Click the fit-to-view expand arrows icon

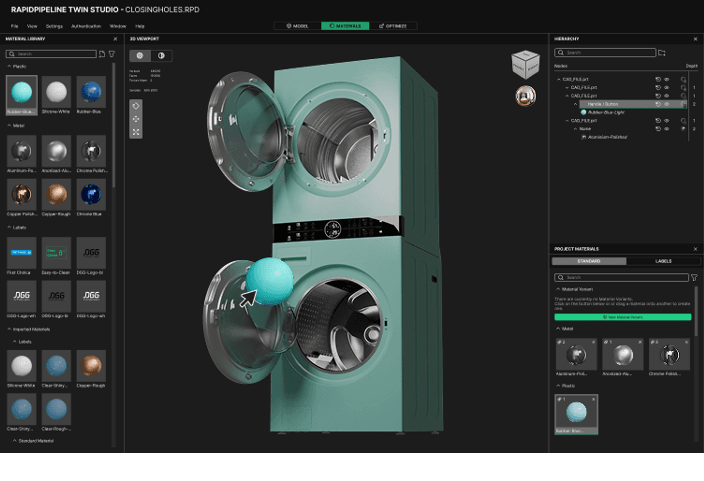click(136, 132)
